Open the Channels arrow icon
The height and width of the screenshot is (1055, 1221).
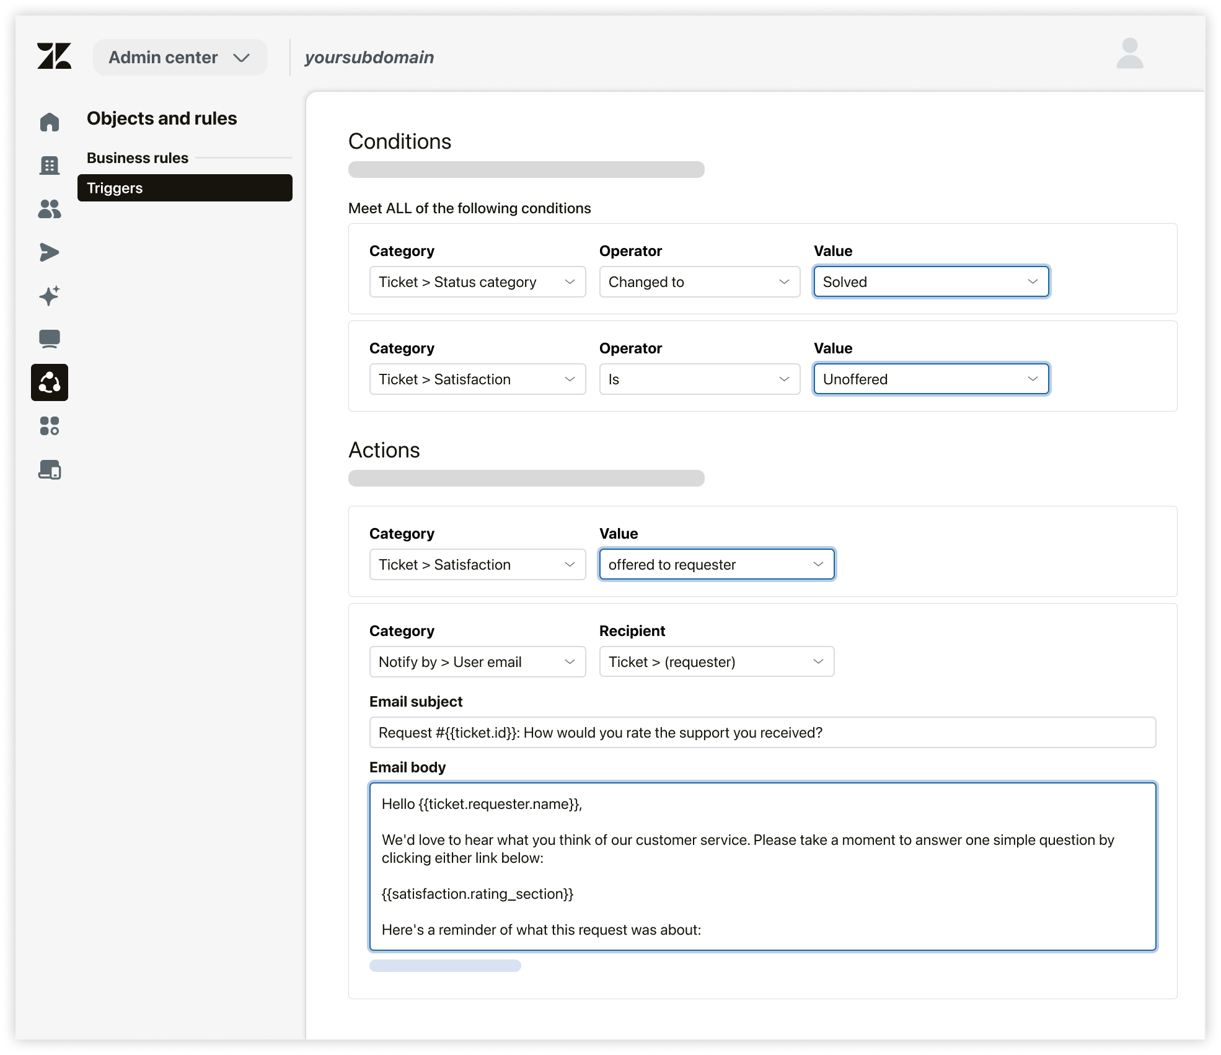tap(50, 252)
